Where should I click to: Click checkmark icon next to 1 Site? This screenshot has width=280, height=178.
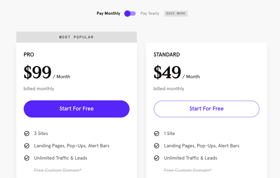[x=157, y=133]
